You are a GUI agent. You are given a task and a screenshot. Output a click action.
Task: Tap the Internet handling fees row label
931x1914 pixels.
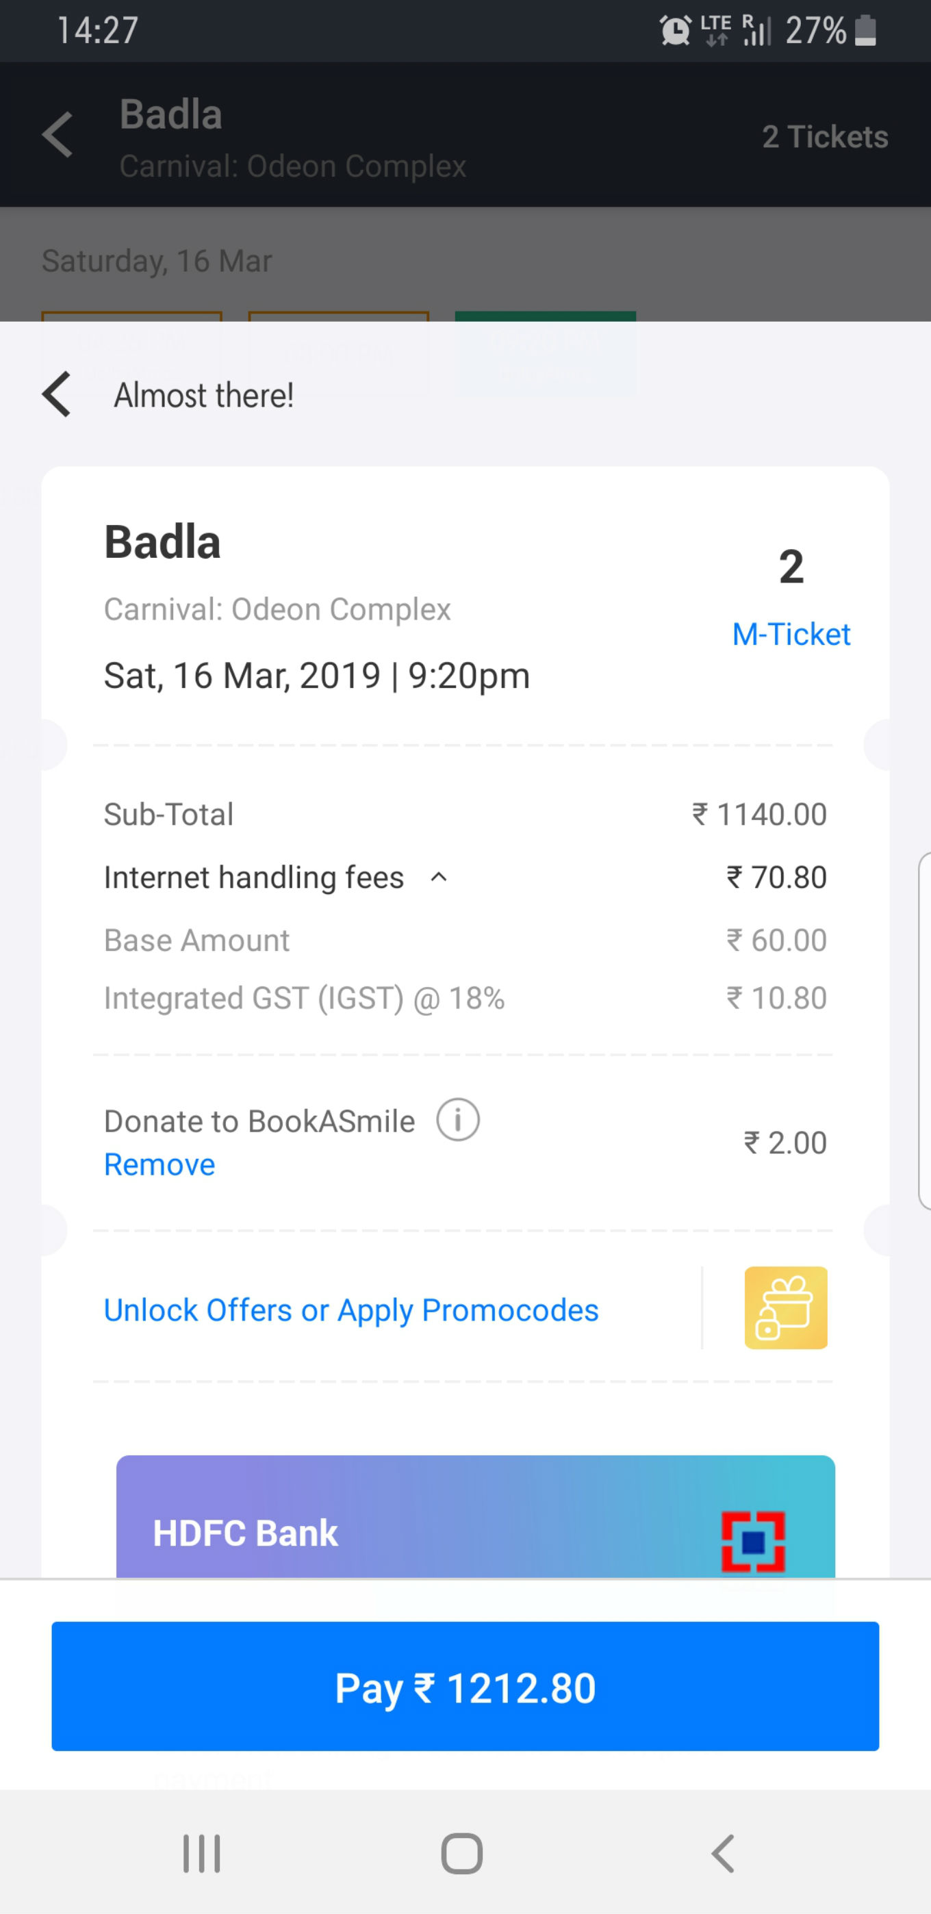click(x=253, y=878)
